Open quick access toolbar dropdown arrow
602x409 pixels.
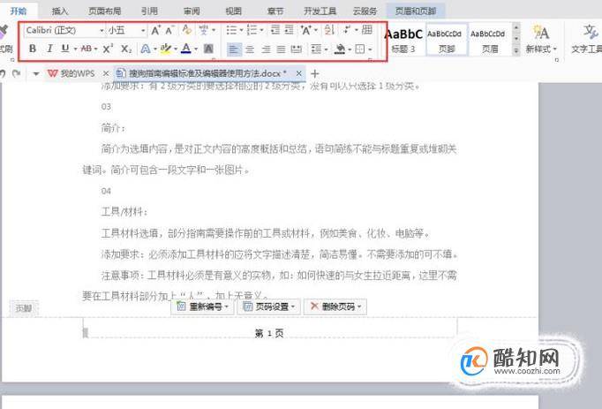35,73
